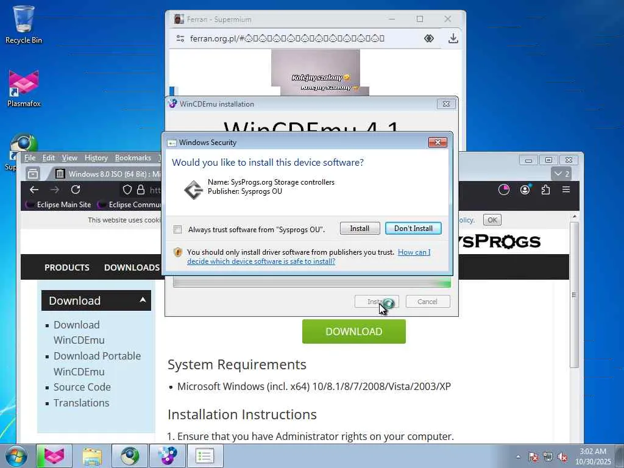The height and width of the screenshot is (468, 624).
Task: Open the Plasmafox desktop shortcut
Action: (24, 88)
